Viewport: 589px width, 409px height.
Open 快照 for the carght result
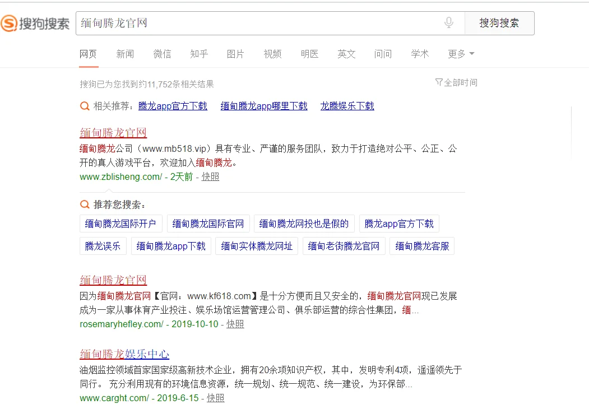click(216, 398)
